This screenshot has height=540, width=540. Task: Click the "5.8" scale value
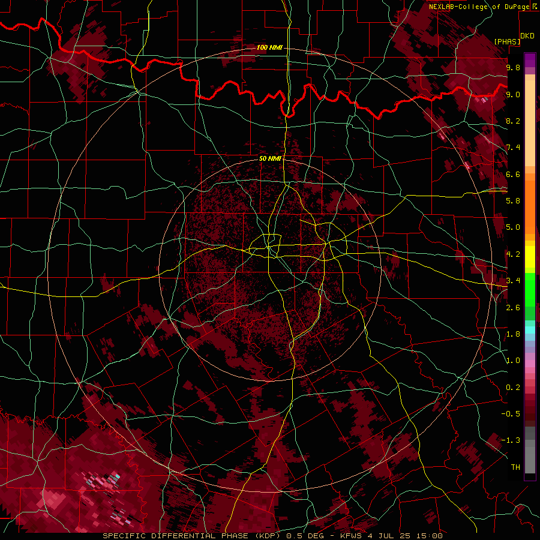pyautogui.click(x=513, y=201)
